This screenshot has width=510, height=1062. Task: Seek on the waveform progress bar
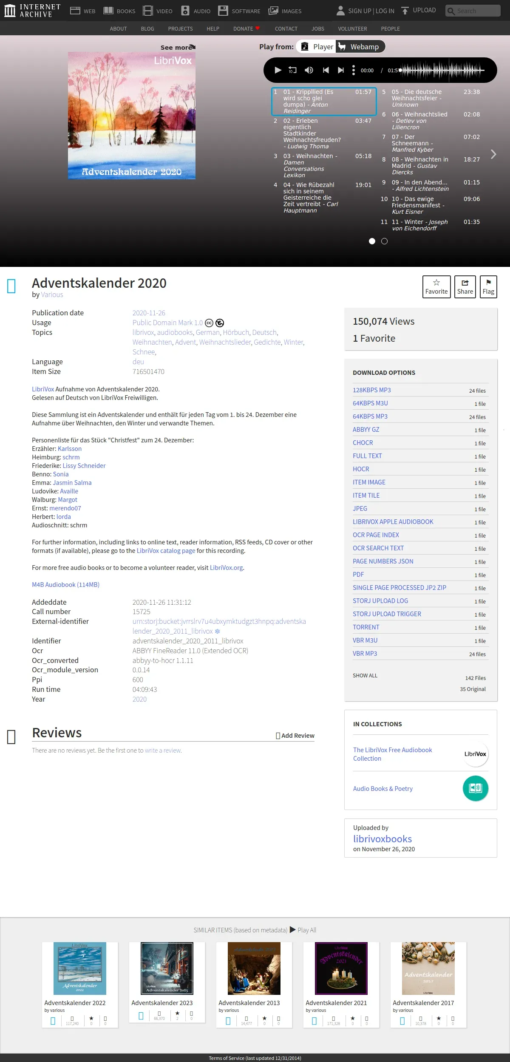coord(442,70)
